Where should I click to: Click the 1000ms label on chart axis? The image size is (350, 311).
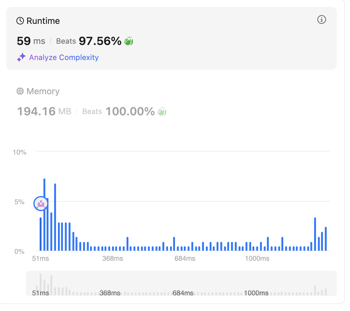[257, 259]
